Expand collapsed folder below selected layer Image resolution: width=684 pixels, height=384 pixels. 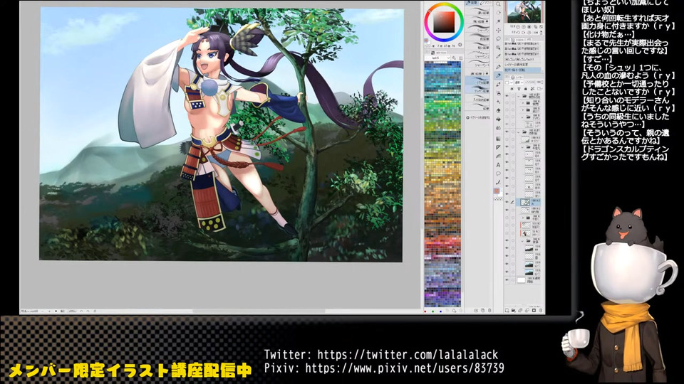point(523,218)
